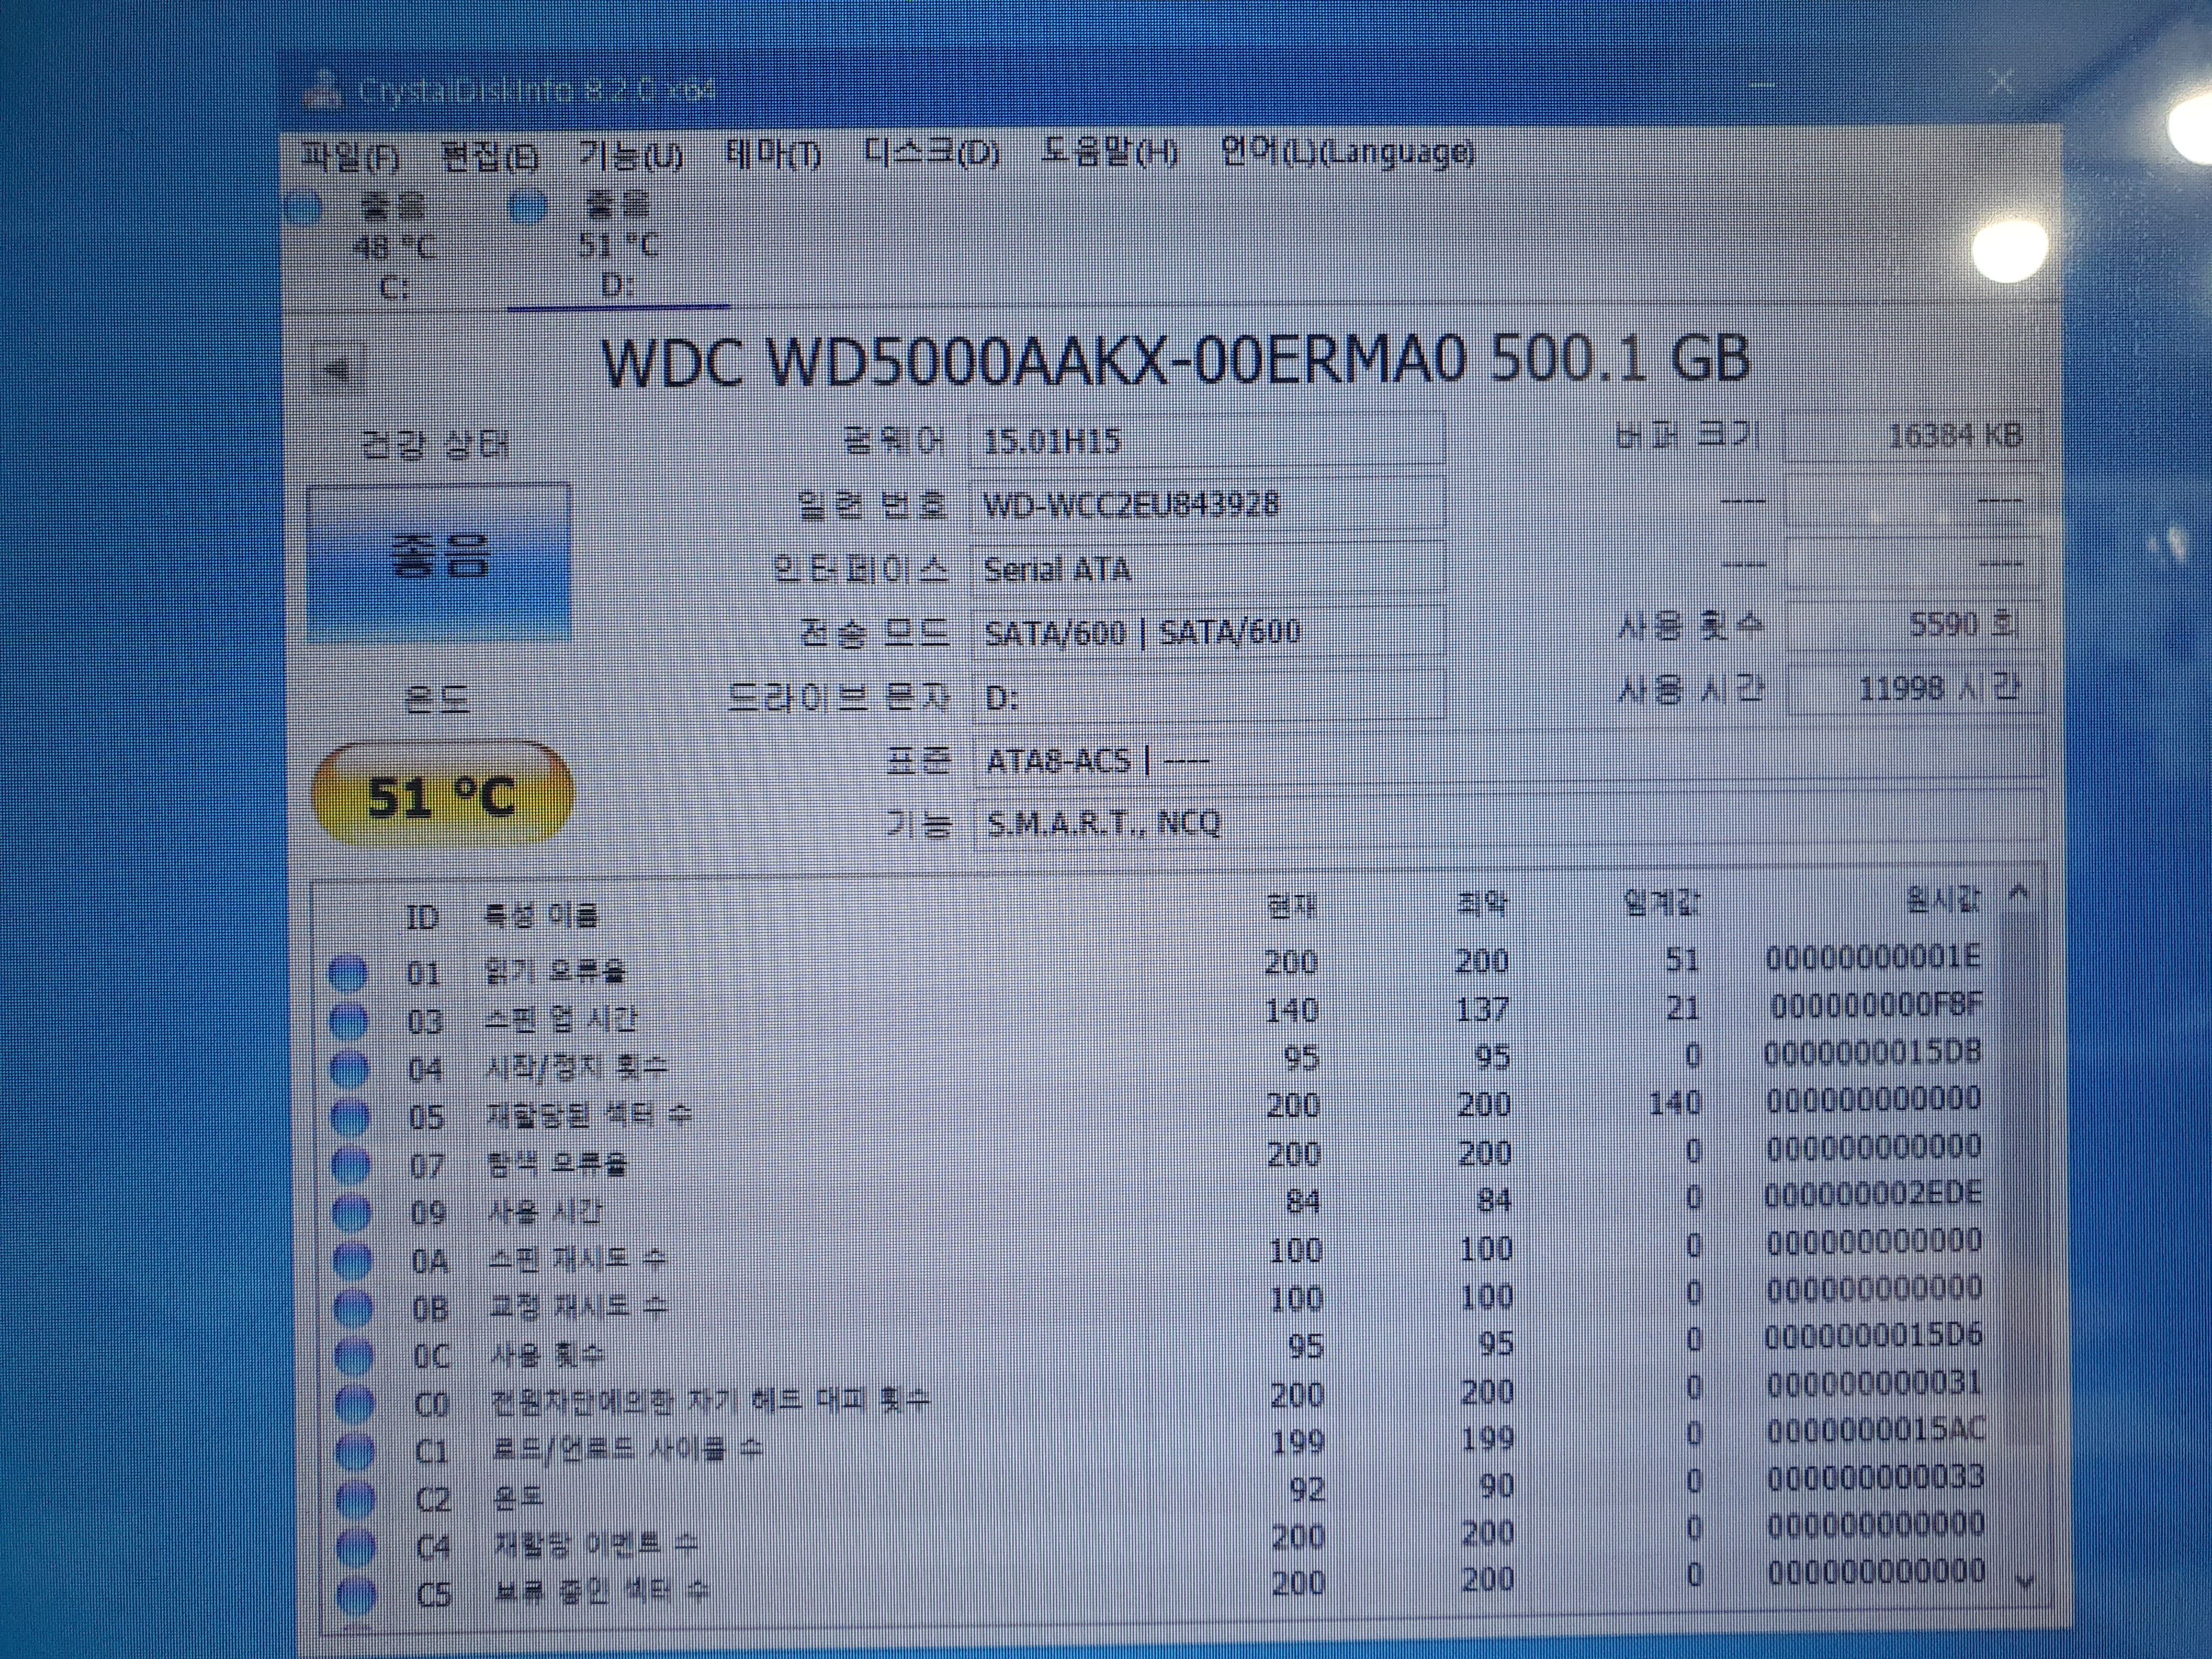The height and width of the screenshot is (1659, 2212).
Task: Click the previous disk arrow button
Action: pyautogui.click(x=338, y=371)
